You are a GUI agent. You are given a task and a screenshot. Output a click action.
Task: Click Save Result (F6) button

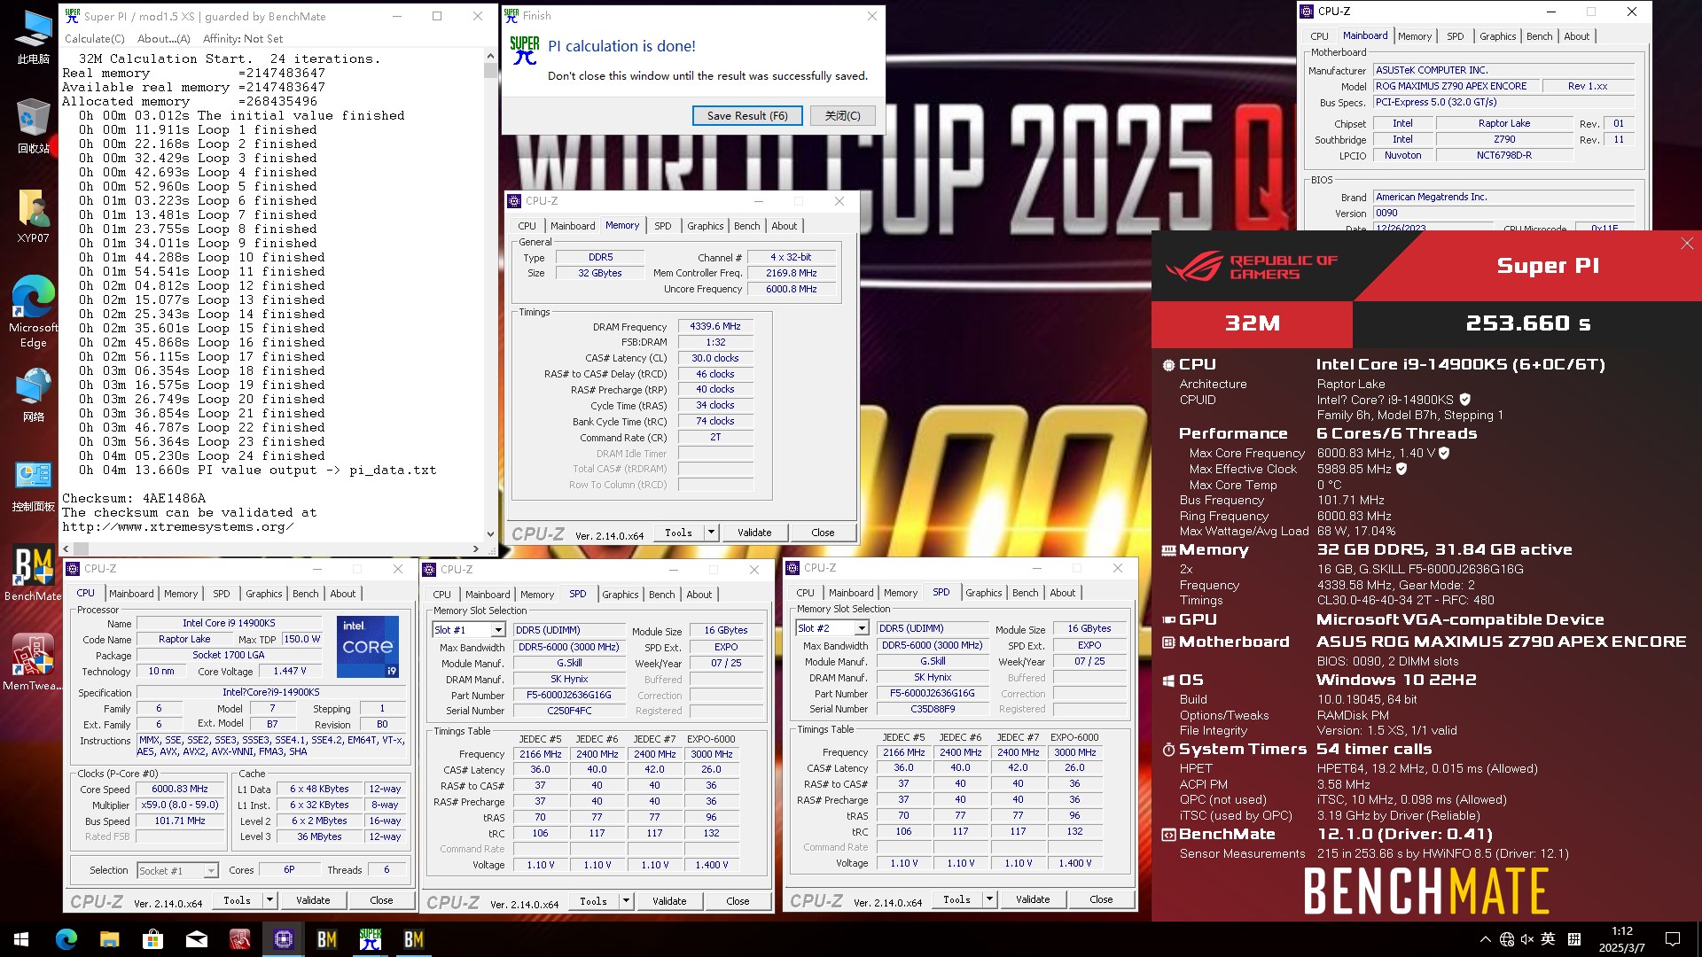click(747, 115)
